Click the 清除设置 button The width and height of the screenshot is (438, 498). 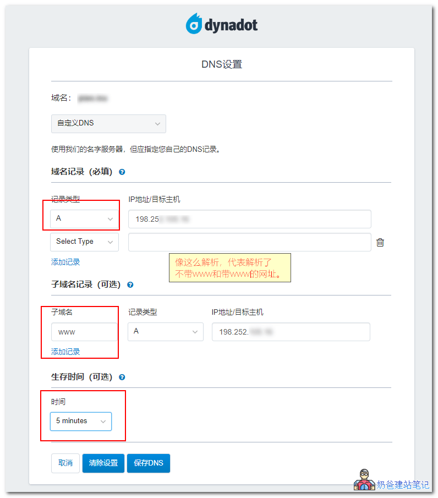(103, 463)
